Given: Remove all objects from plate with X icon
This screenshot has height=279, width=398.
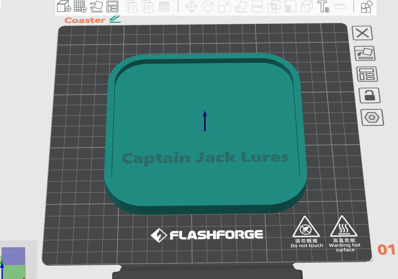Looking at the screenshot, I should pos(362,33).
